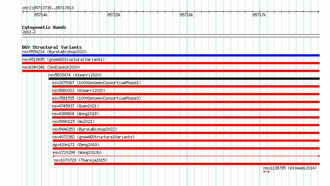Image resolution: width=330 pixels, height=186 pixels.
Task: Click the red nsv6340346 Sedlazeck2020 bar
Action: [171, 71]
